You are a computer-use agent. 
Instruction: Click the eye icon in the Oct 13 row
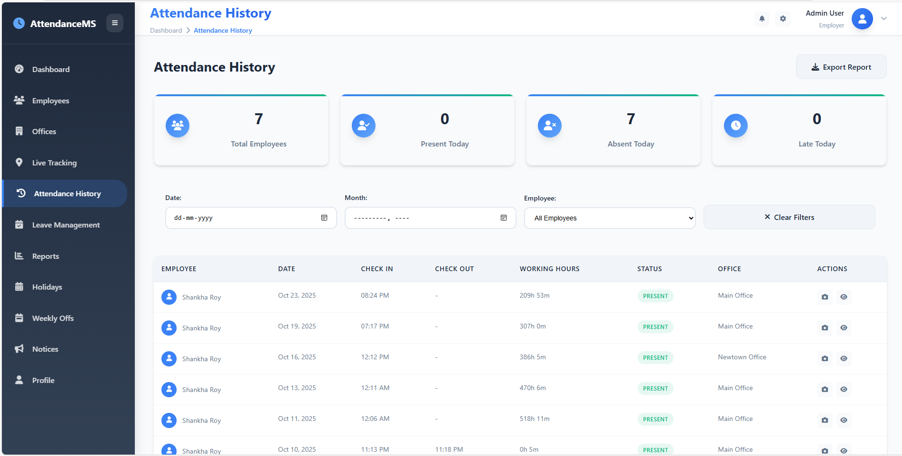pos(844,389)
